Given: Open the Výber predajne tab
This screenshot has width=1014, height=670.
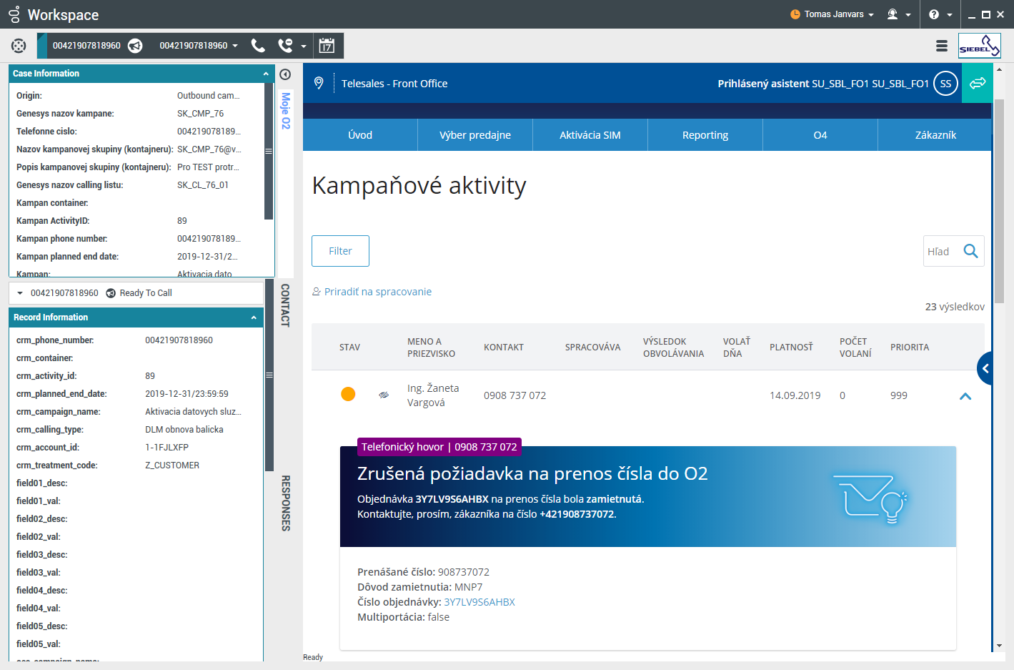Looking at the screenshot, I should point(475,135).
